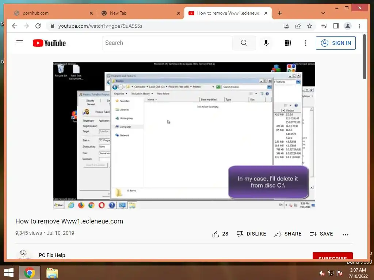Click Chrome icon in the taskbar
Screen dimensions: 374x280
29,273
